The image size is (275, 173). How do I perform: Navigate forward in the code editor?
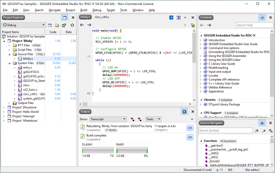coord(89,25)
